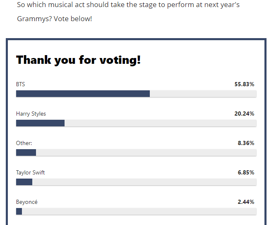Screen dimensions: 269x225
Task: Click the "Thank you for voting!" heading
Action: [78, 60]
